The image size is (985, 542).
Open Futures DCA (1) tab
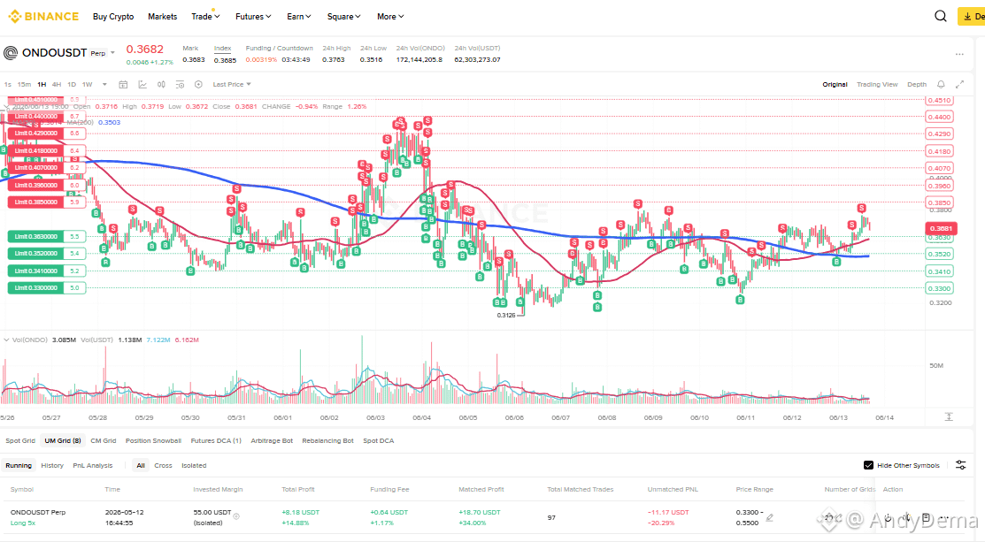pyautogui.click(x=215, y=440)
